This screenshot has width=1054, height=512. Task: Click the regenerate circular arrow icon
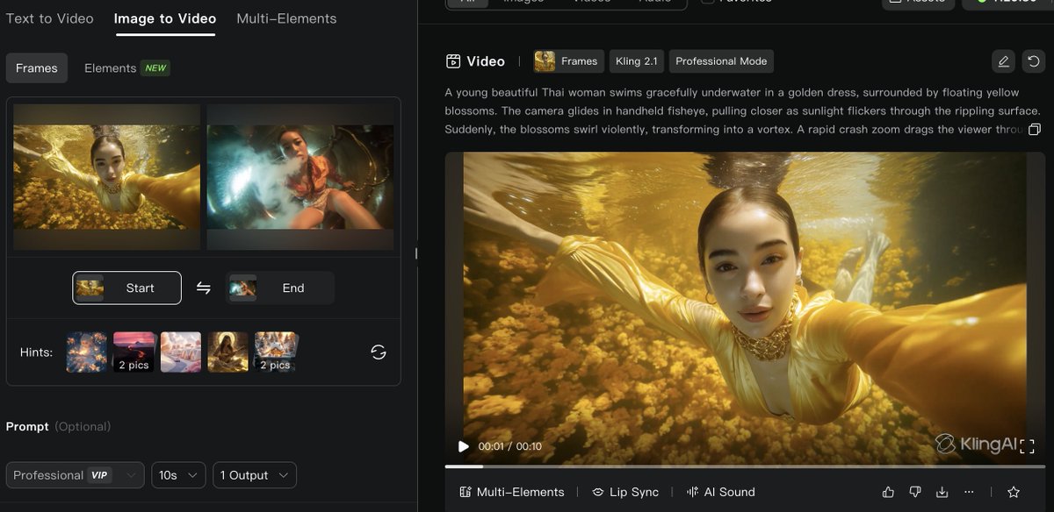[1034, 61]
